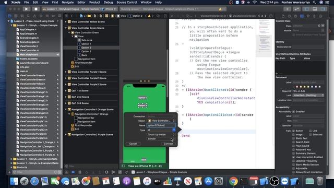Viewport: 334px width, 188px height.
Task: Open the Size inspector ruler icon
Action: coord(314,16)
